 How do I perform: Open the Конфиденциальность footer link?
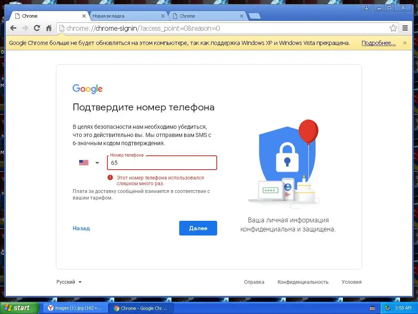(303, 282)
